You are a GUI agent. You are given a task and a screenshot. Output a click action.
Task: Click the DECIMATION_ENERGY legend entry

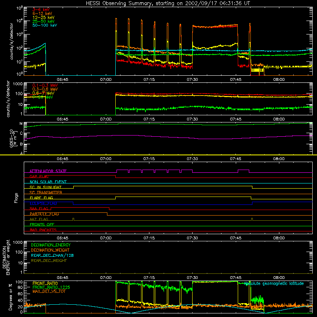click(x=51, y=245)
